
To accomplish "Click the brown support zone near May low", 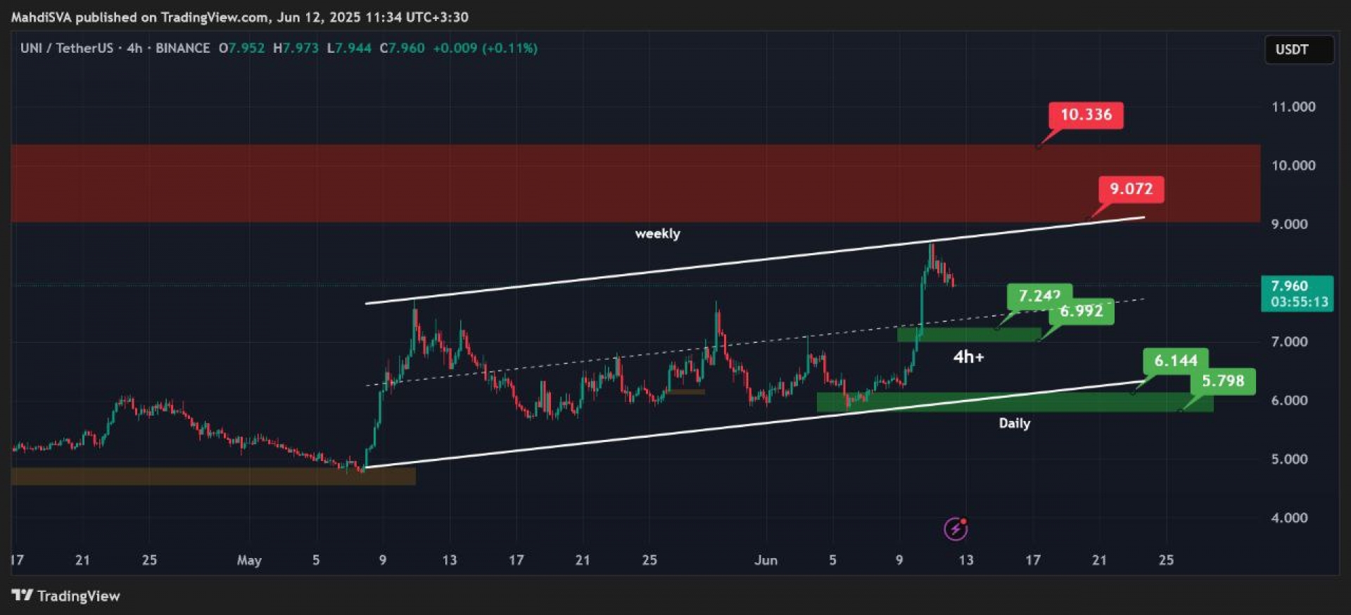I will click(213, 477).
